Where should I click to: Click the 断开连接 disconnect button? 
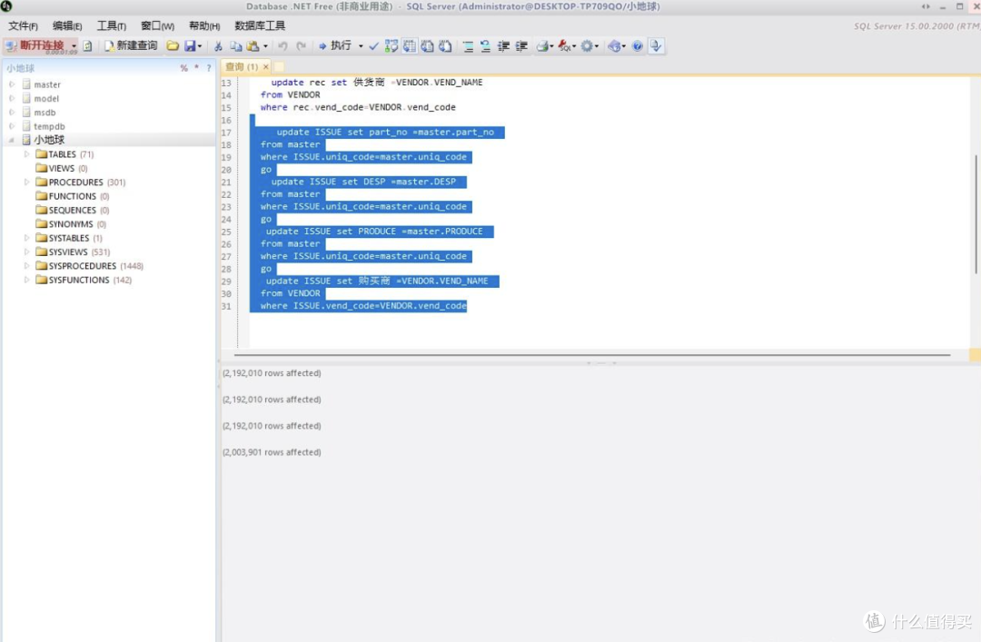pos(35,45)
